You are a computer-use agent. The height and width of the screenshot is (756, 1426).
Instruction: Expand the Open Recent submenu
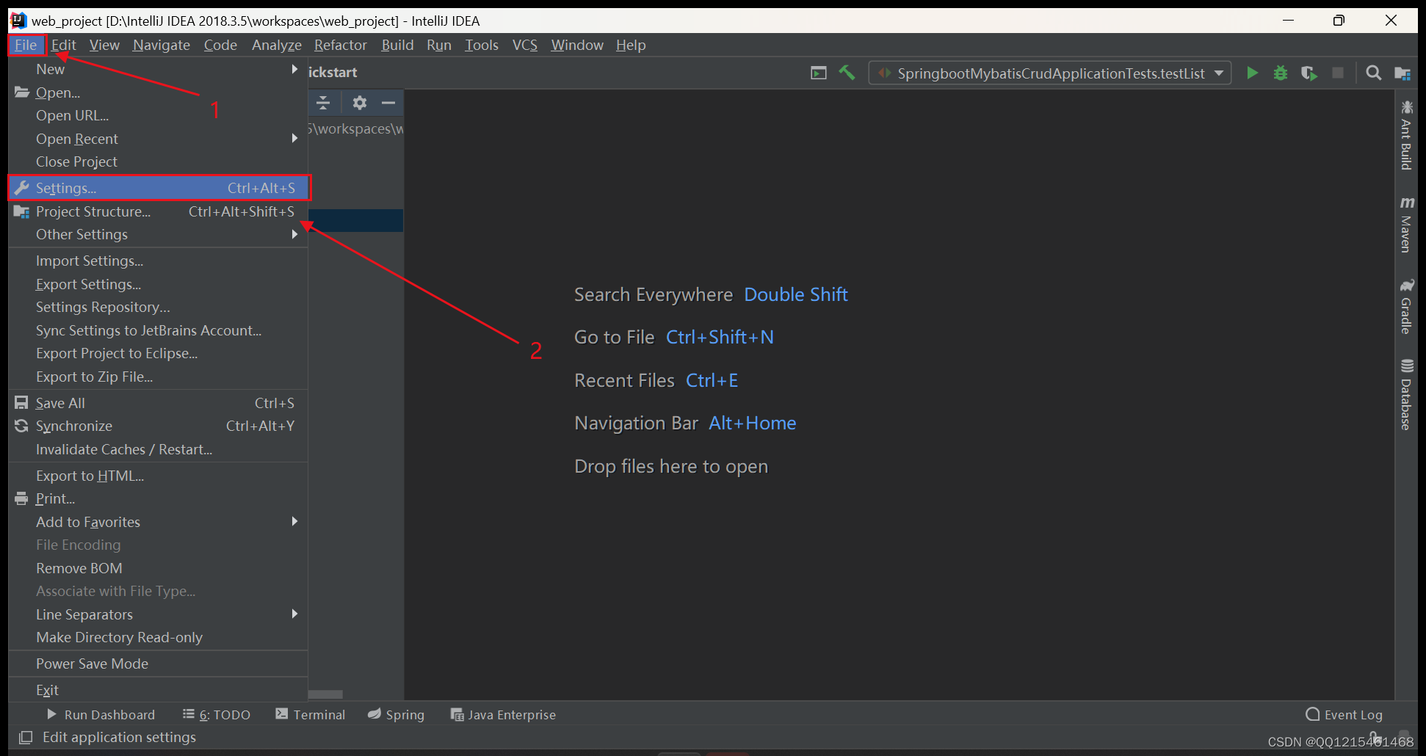coord(158,139)
